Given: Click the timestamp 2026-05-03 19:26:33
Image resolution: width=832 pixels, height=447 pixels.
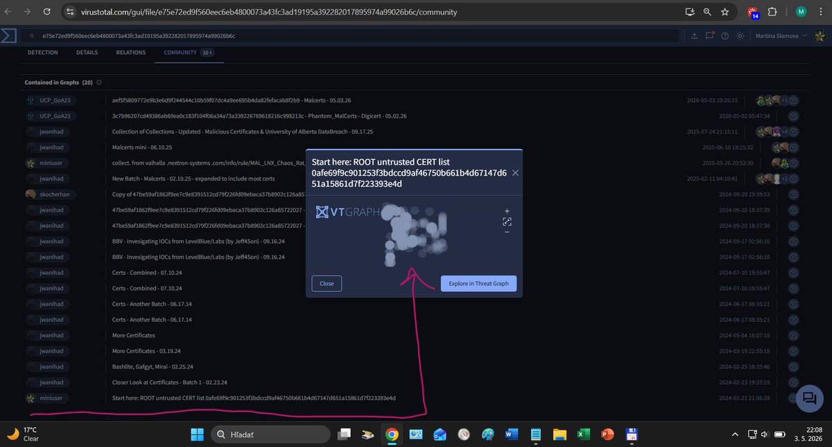Looking at the screenshot, I should click(712, 100).
